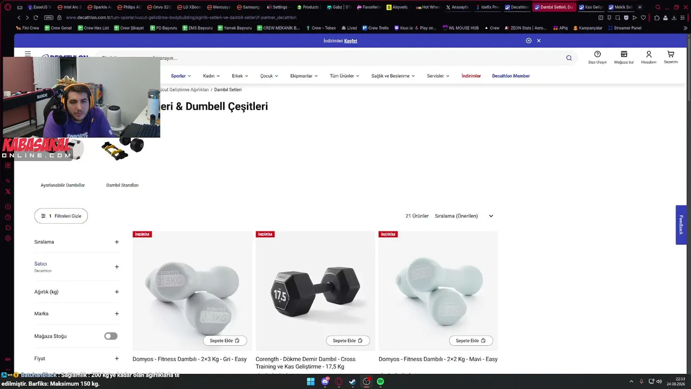
Task: Click the browser forward arrow
Action: click(x=28, y=17)
